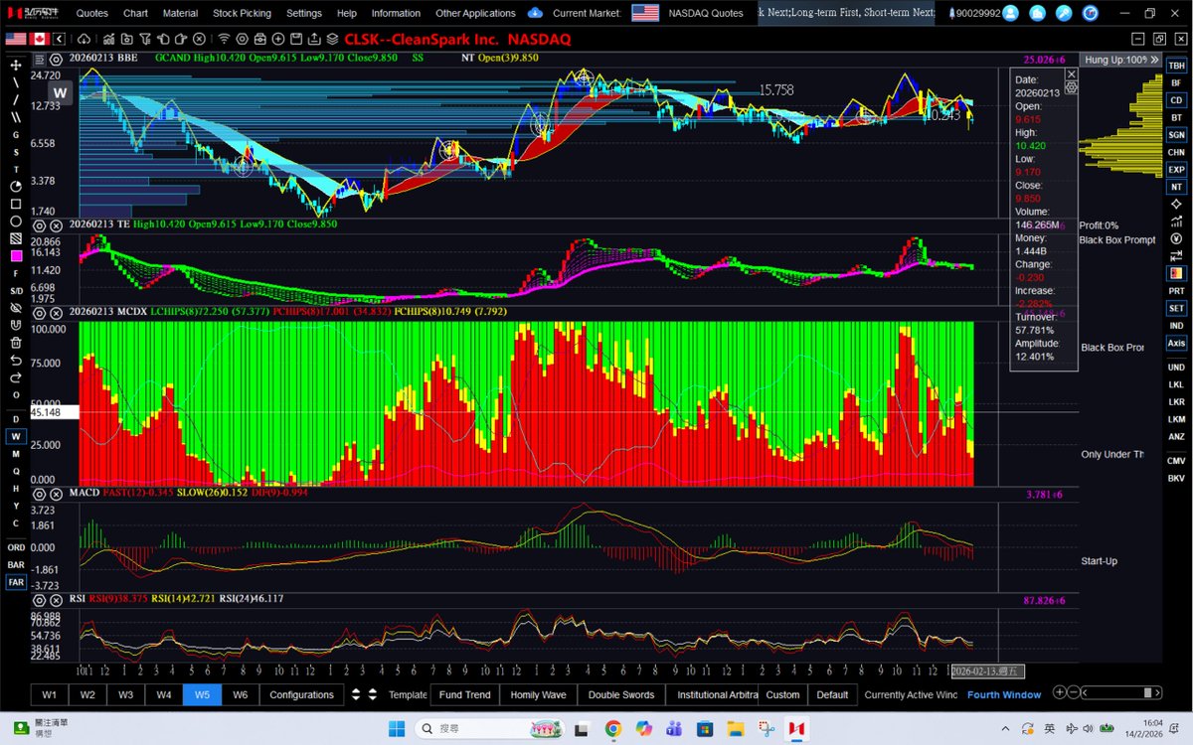The height and width of the screenshot is (745, 1193).
Task: Click the stacked layers toolbar icon
Action: (x=332, y=39)
